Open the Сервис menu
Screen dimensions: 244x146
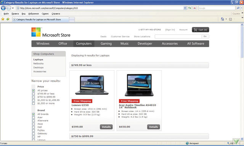(45, 14)
